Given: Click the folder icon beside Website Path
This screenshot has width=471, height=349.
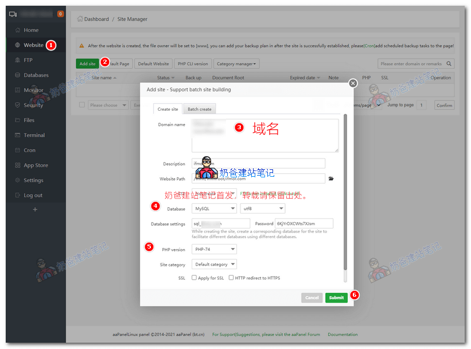Looking at the screenshot, I should pyautogui.click(x=331, y=179).
